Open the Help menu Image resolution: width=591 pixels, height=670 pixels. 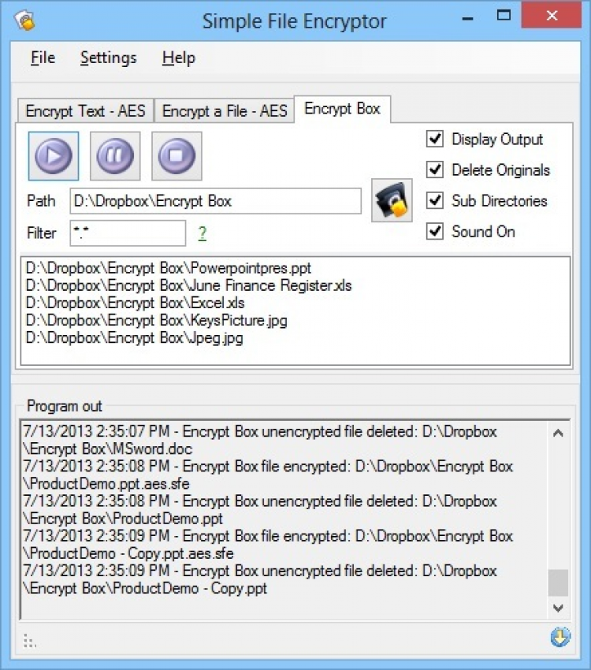pos(178,58)
